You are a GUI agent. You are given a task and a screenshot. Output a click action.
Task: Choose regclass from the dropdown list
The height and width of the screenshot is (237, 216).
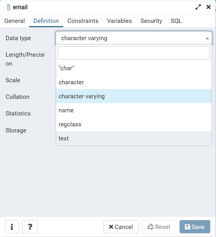pos(70,124)
